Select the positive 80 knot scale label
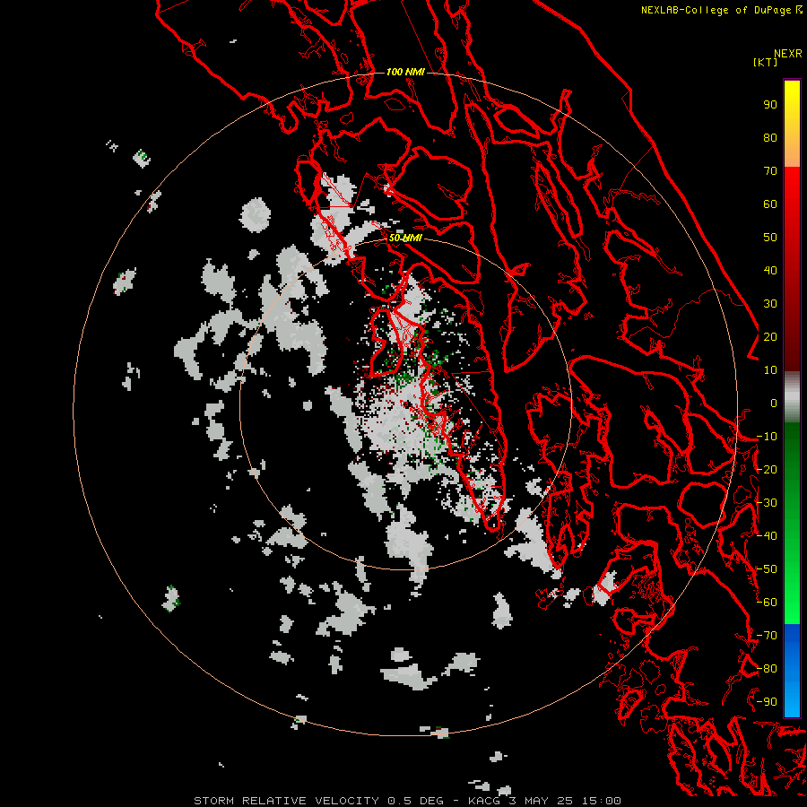The height and width of the screenshot is (807, 807). coord(770,137)
